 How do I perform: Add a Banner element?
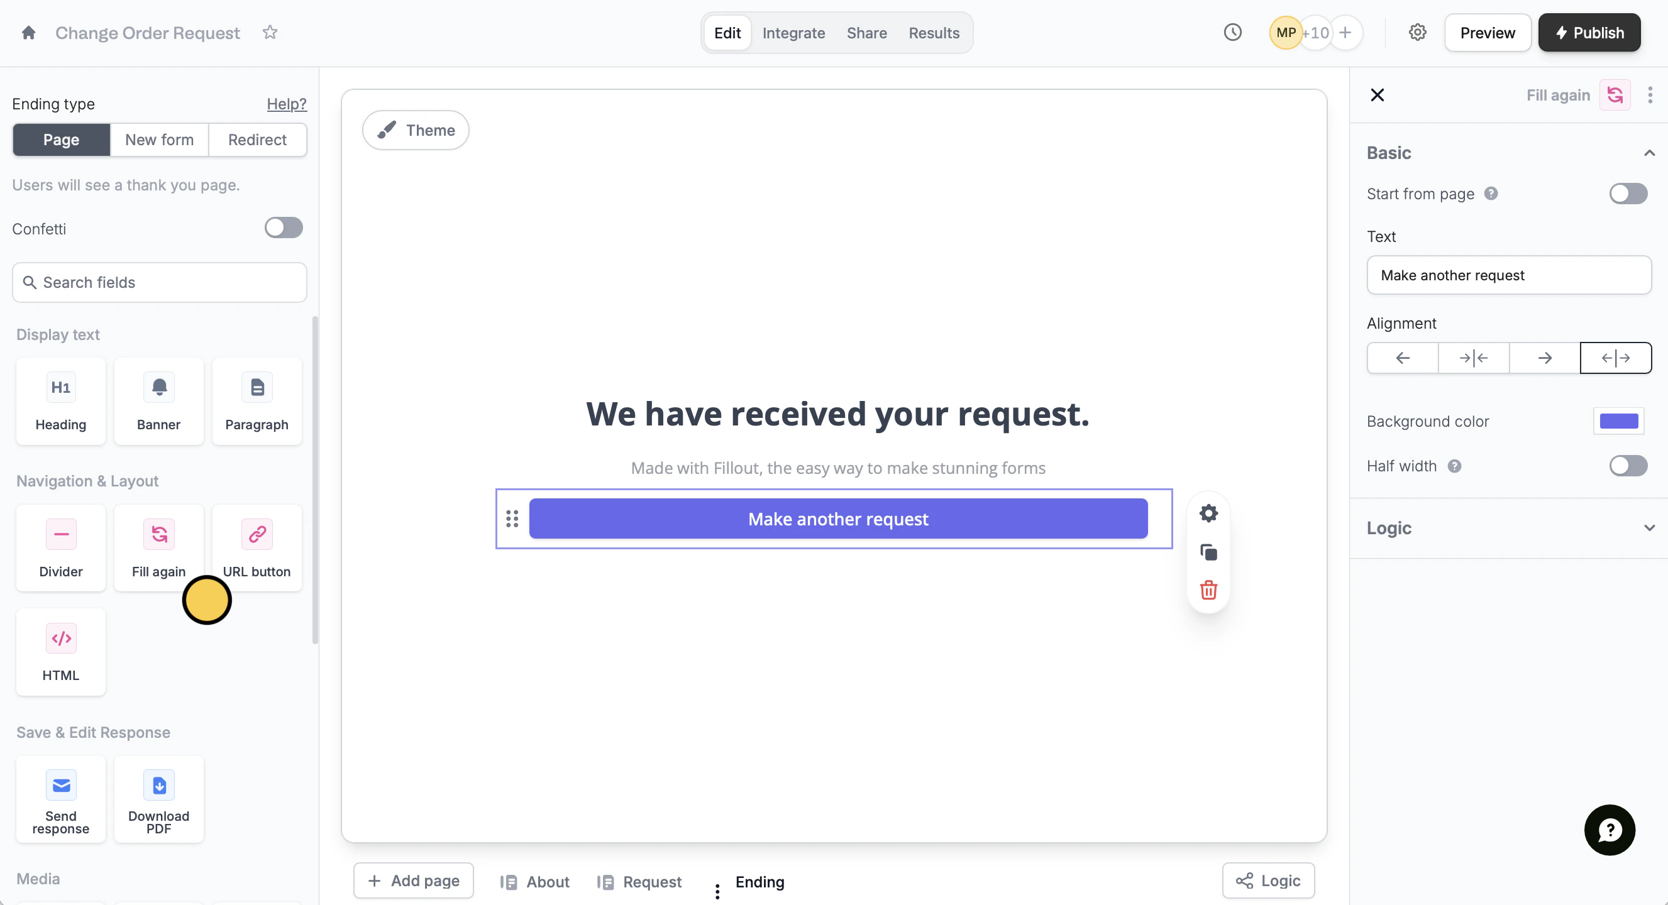tap(158, 402)
